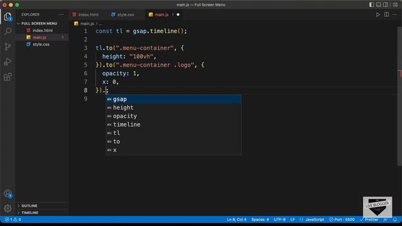The image size is (402, 226).
Task: Click the breadcrumb ellipsis after main.js
Action: tap(100, 24)
